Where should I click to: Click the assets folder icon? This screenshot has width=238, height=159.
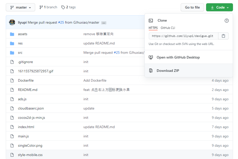12,34
